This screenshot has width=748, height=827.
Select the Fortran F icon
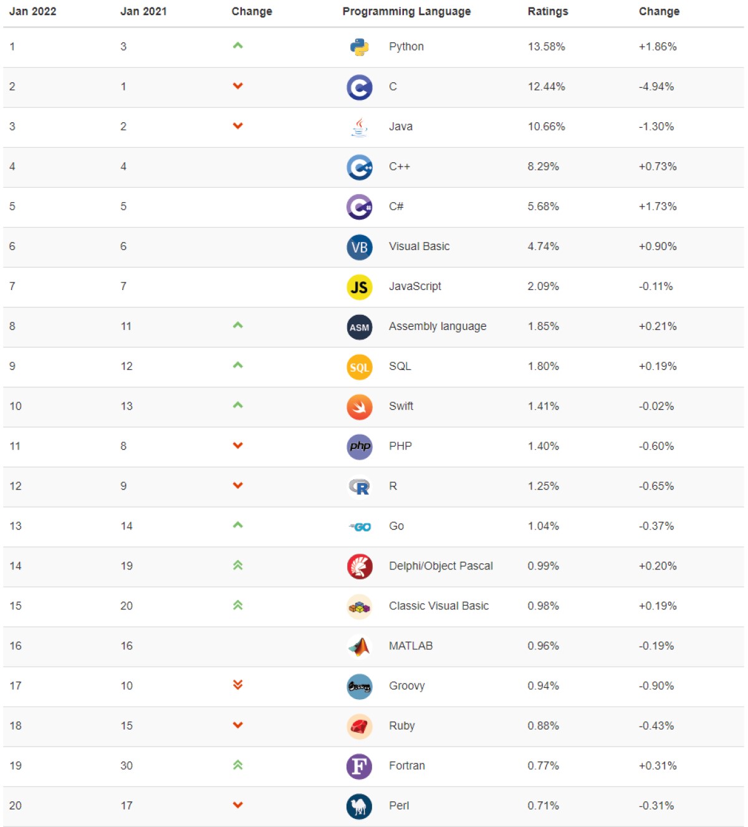[360, 766]
